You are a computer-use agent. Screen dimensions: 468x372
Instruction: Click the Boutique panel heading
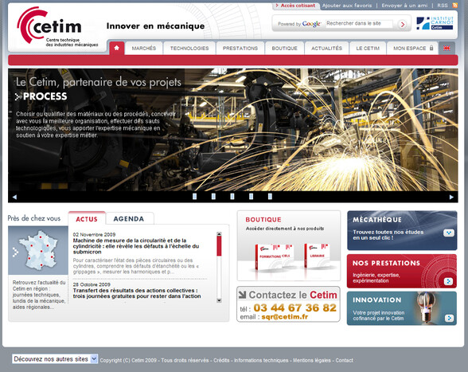coord(263,220)
